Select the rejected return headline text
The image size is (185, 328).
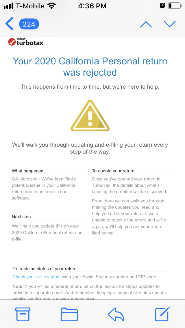90,66
